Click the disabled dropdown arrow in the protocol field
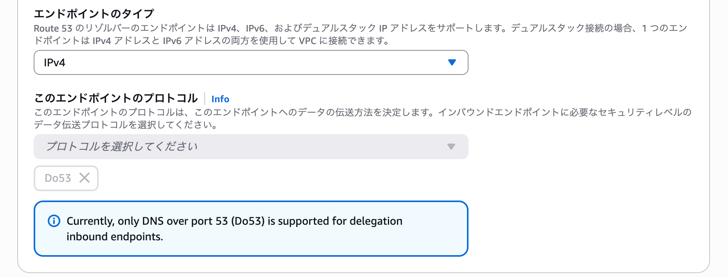The height and width of the screenshot is (277, 728). pos(451,147)
